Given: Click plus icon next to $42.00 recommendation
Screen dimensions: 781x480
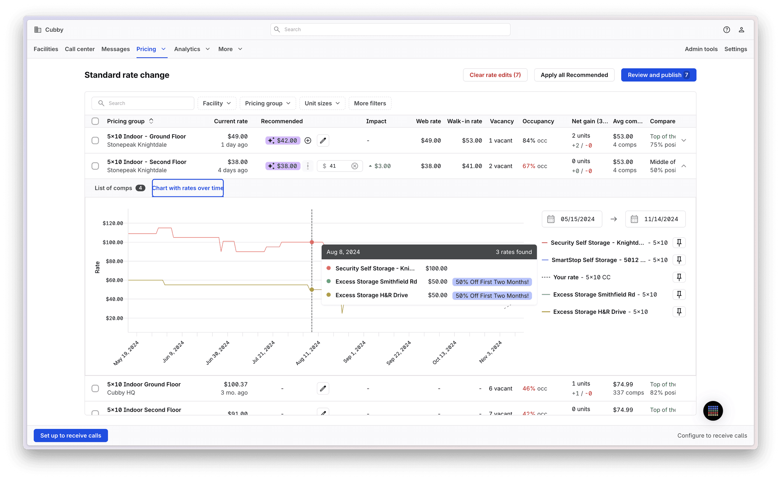Looking at the screenshot, I should tap(308, 141).
